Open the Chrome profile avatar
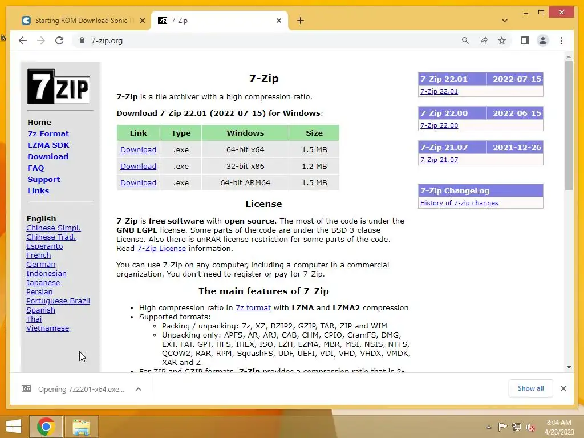 (x=543, y=40)
